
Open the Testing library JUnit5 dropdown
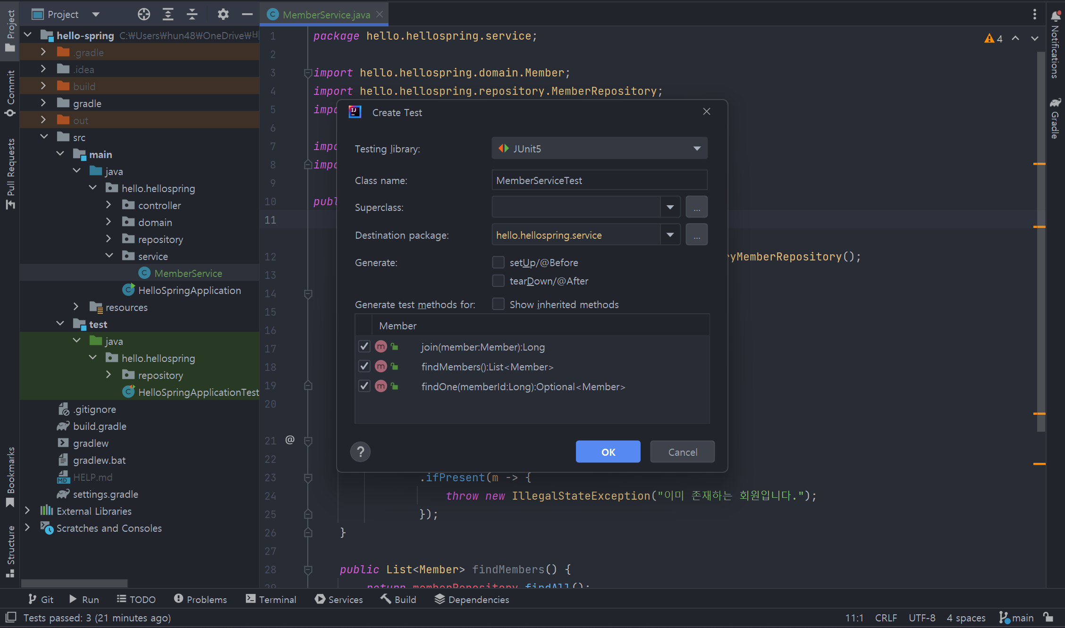coord(599,149)
